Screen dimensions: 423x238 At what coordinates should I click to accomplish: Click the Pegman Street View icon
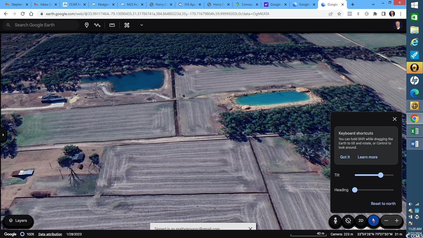pyautogui.click(x=335, y=221)
